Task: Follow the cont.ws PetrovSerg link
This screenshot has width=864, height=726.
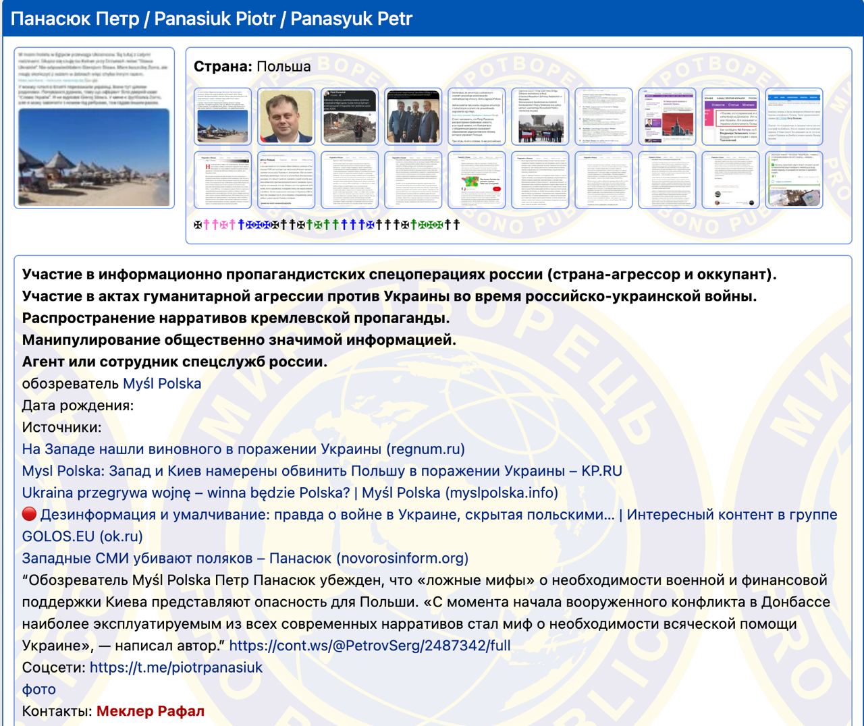Action: [x=370, y=646]
